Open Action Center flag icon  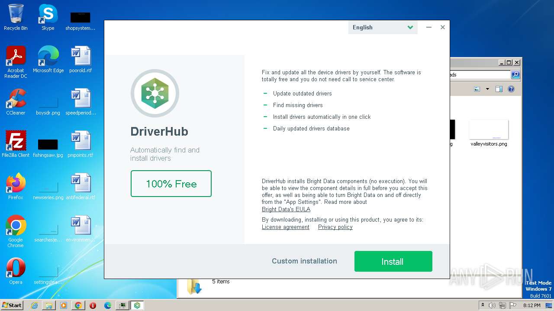(512, 305)
